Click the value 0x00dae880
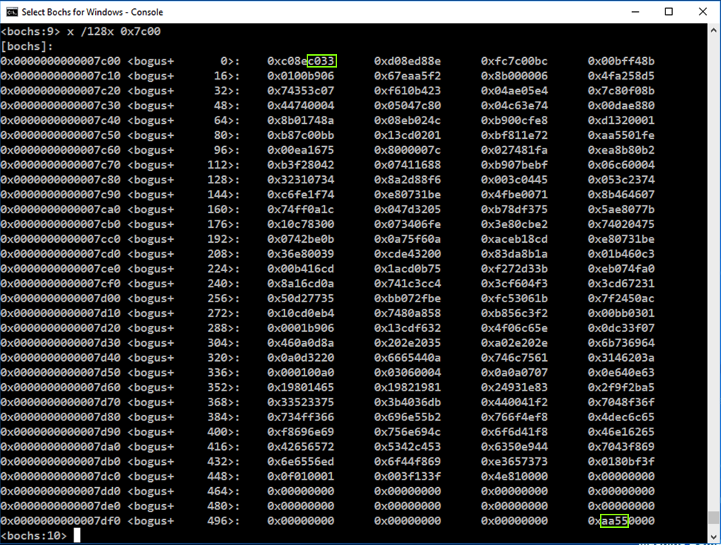This screenshot has width=721, height=545. click(621, 105)
